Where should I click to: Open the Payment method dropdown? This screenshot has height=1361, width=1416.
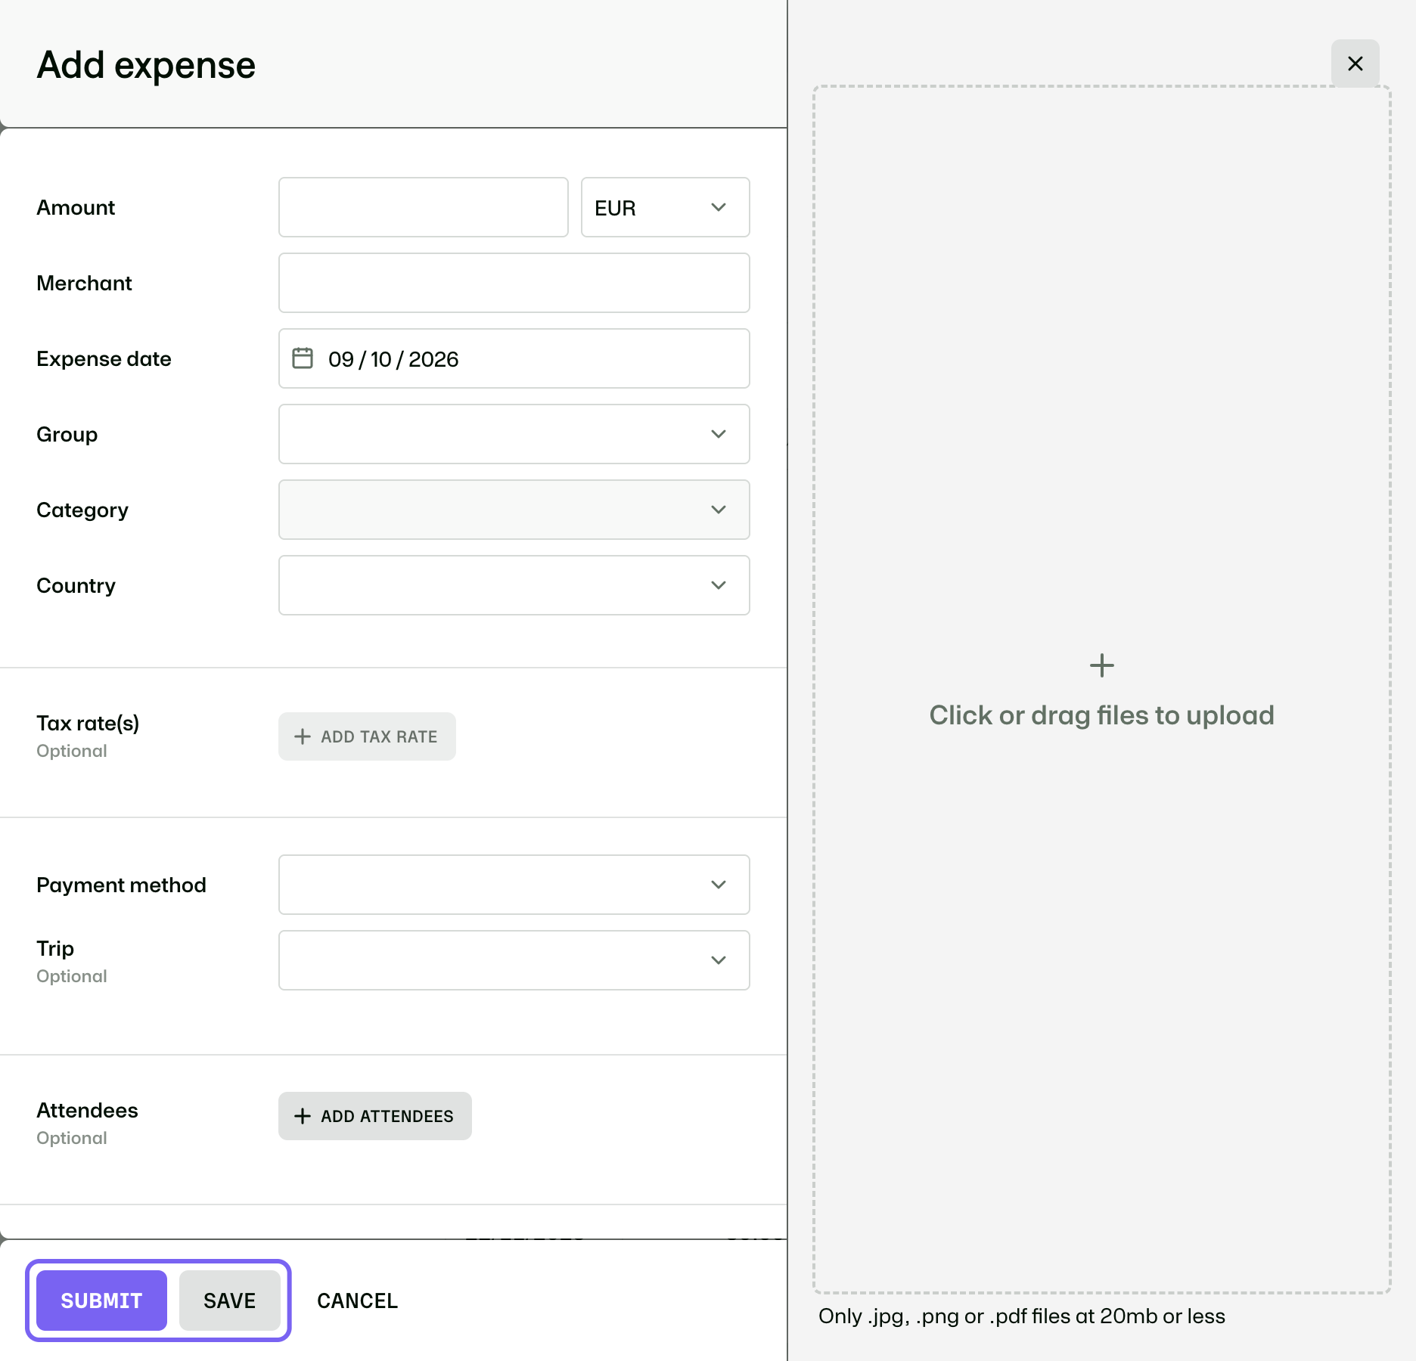pyautogui.click(x=514, y=885)
